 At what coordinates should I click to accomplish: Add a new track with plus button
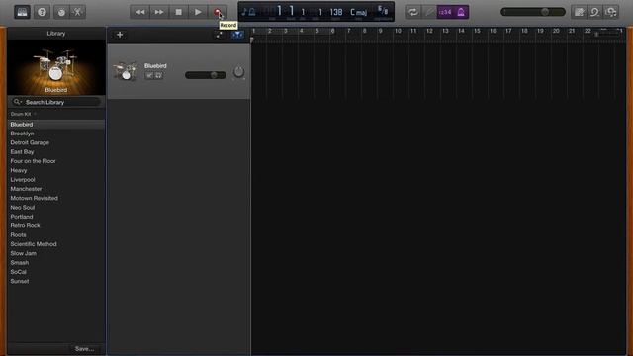(120, 35)
